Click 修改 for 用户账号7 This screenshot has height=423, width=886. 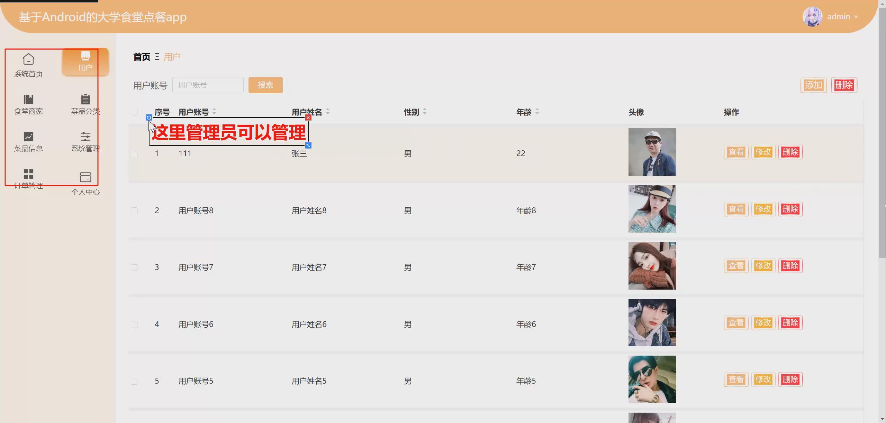click(763, 266)
